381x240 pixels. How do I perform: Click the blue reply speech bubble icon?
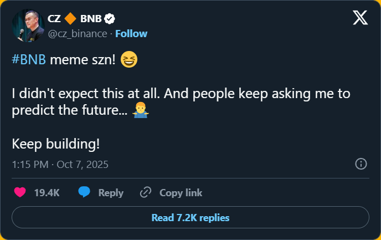(84, 193)
